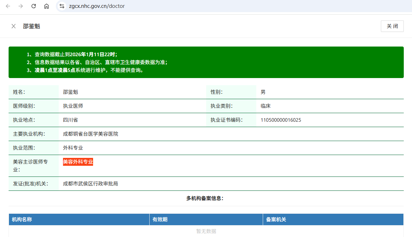The image size is (412, 237).
Task: Click the 关闭 button
Action: click(392, 26)
